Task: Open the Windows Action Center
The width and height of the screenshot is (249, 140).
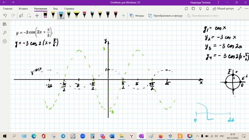Action: coord(244,136)
